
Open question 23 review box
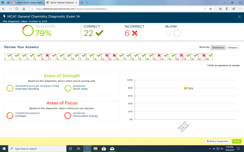172,57
